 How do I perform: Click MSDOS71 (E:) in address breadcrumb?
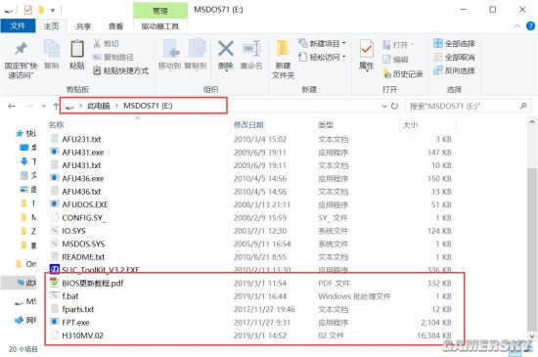point(148,106)
